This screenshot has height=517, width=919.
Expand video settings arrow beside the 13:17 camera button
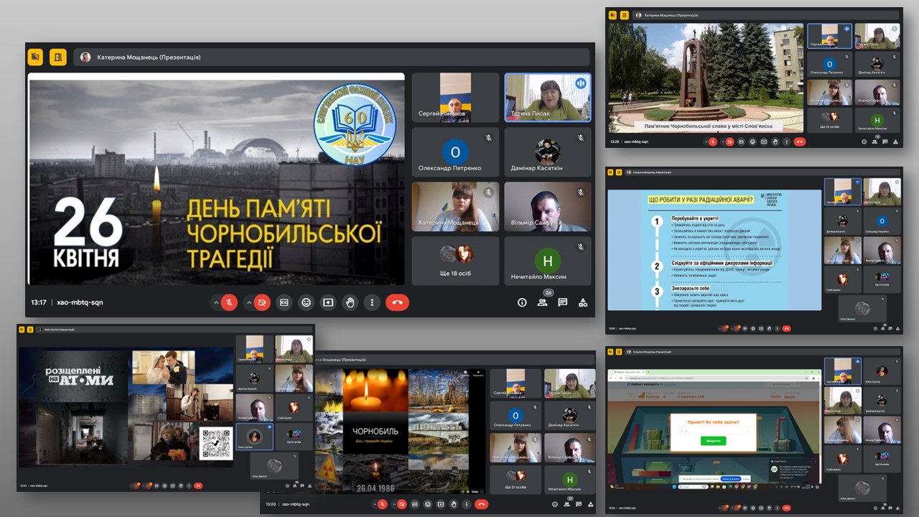coord(248,302)
